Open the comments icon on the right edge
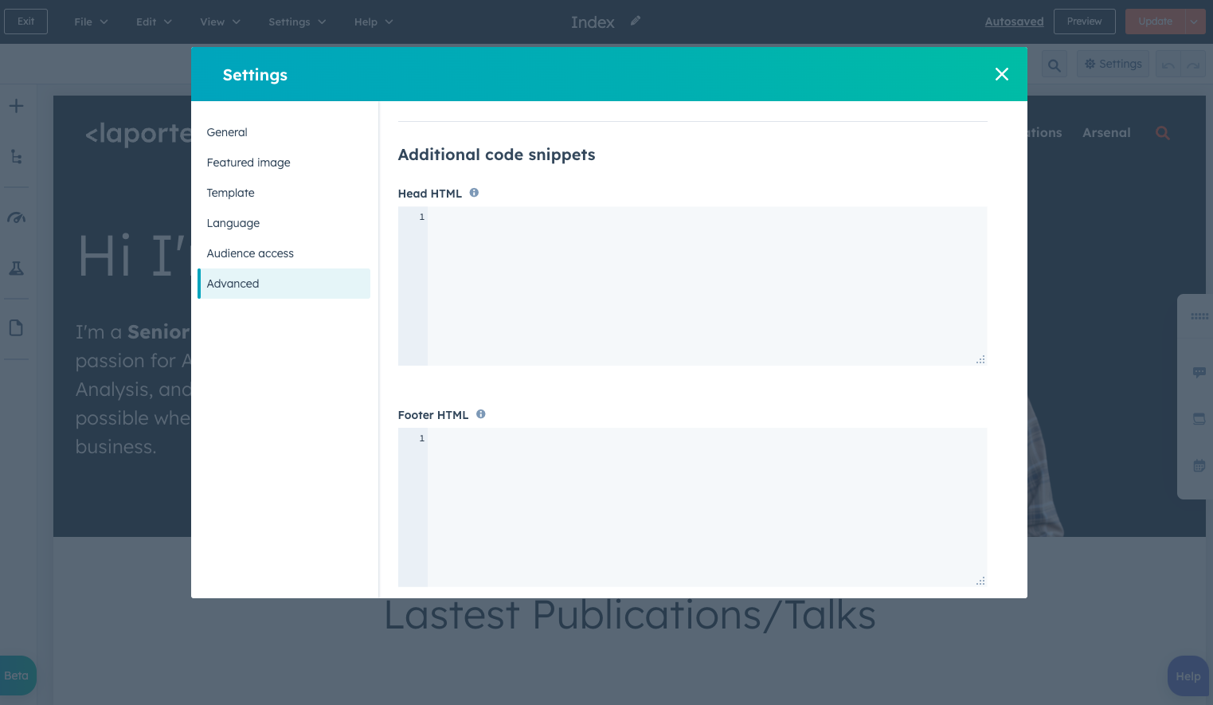Screen dimensions: 1213x705 1199,372
